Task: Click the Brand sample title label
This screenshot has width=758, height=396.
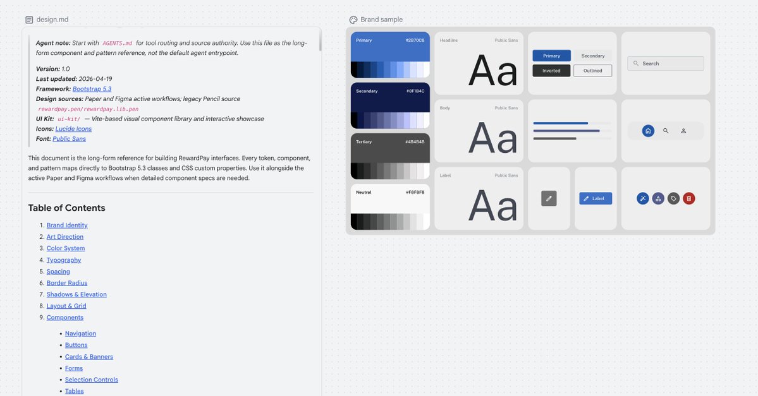Action: tap(381, 20)
